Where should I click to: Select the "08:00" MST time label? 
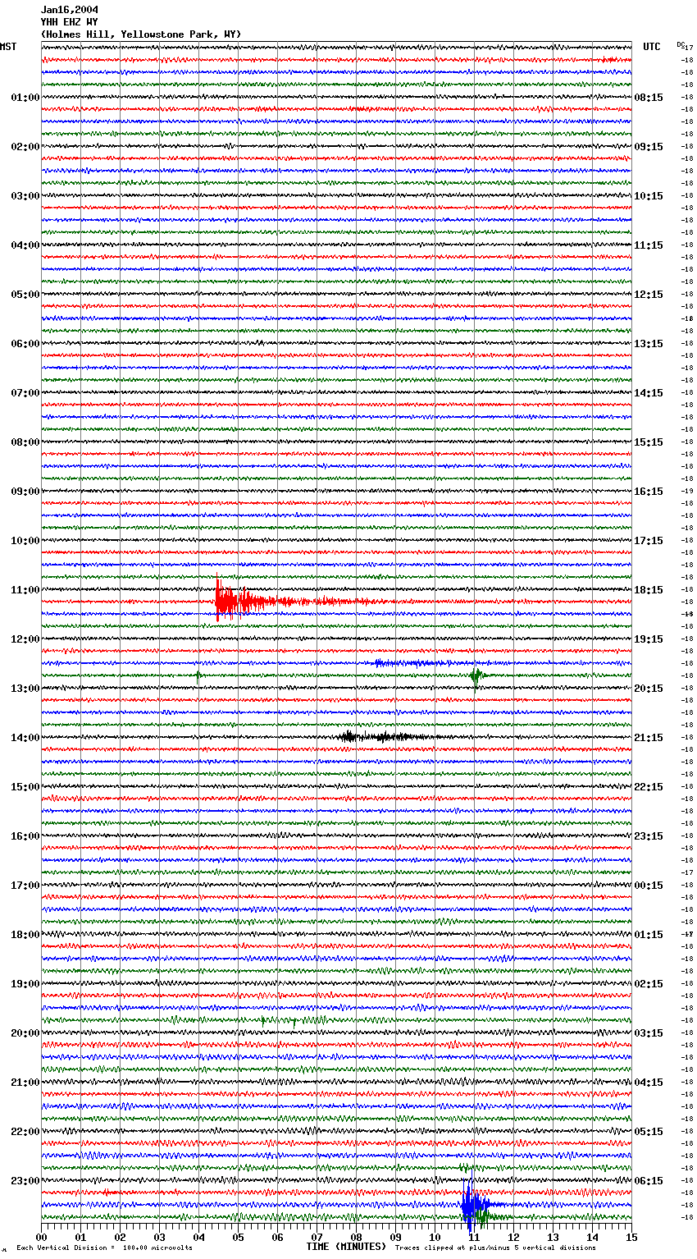[x=25, y=442]
